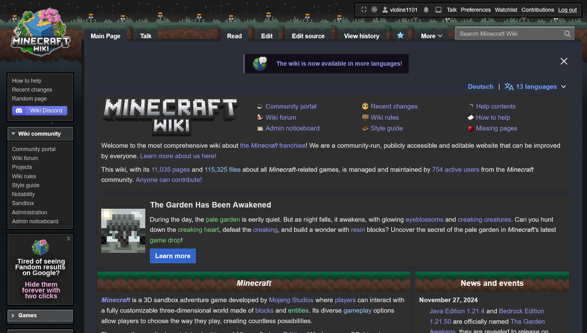Open Preferences in the user bar
The image size is (587, 333).
pyautogui.click(x=476, y=10)
